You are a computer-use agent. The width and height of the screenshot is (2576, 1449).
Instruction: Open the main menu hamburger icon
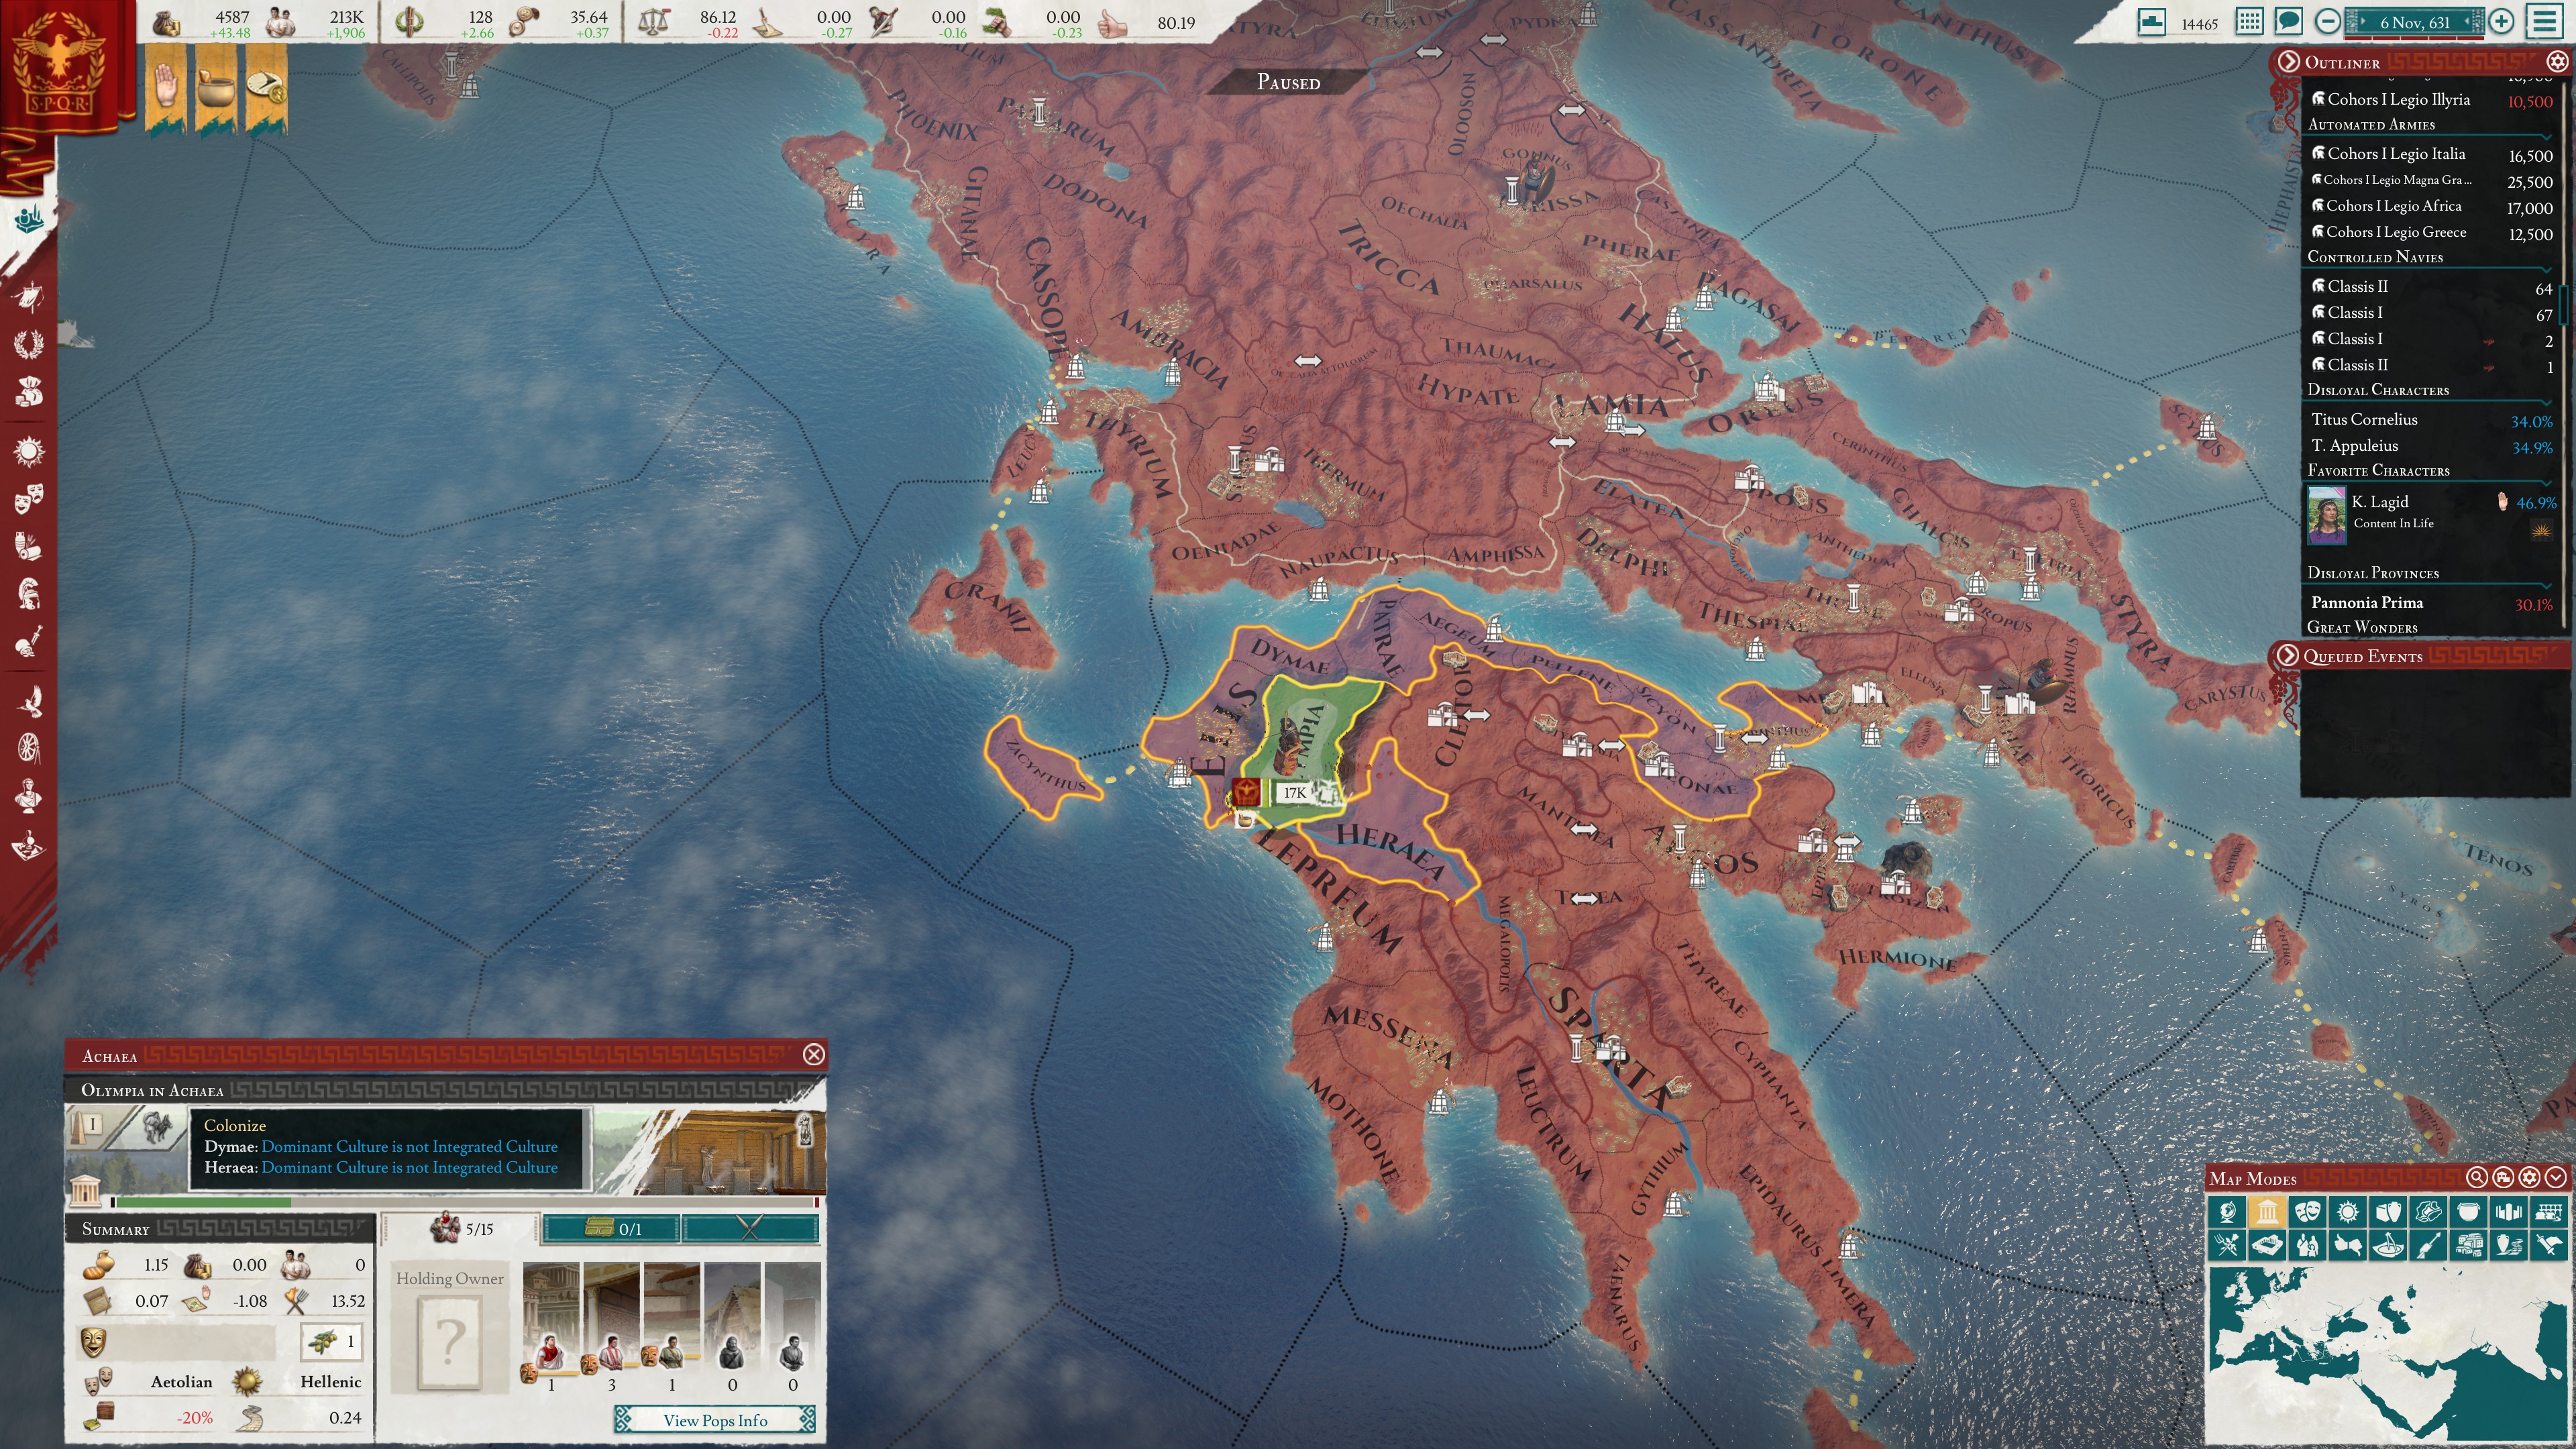point(2545,21)
